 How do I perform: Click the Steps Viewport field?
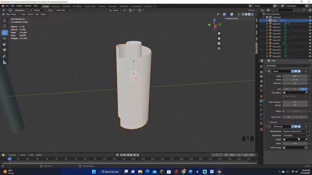click(x=295, y=102)
